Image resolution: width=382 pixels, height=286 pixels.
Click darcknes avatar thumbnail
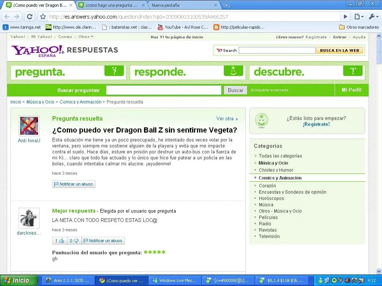point(29,218)
